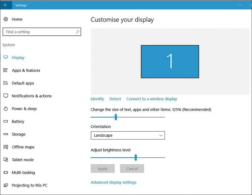Click the back arrow in title bar

[x=6, y=5]
